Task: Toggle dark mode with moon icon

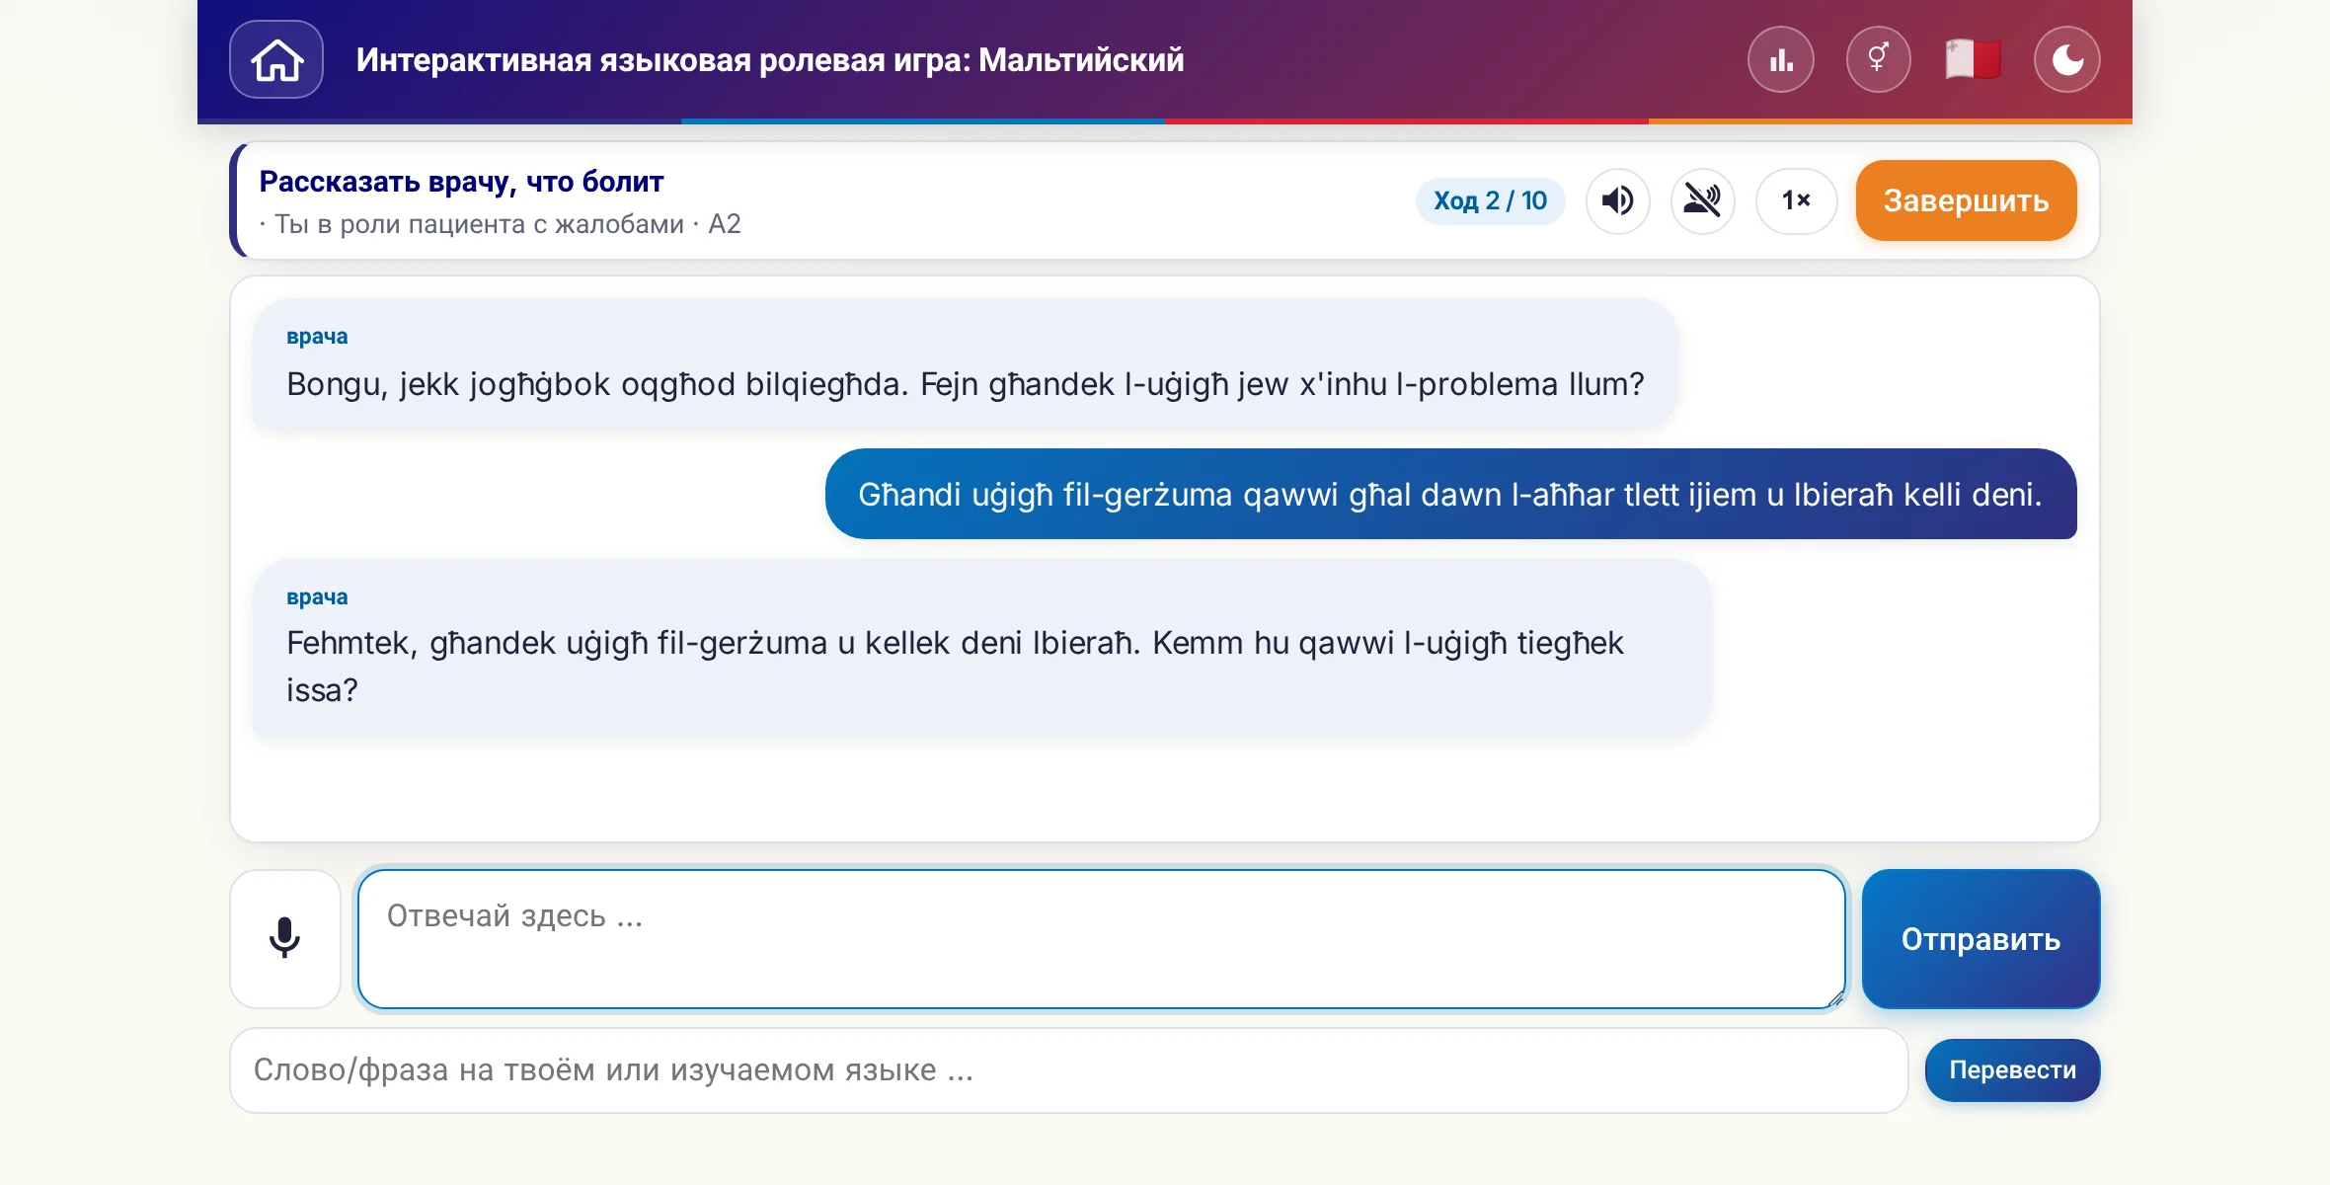Action: coord(2067,59)
